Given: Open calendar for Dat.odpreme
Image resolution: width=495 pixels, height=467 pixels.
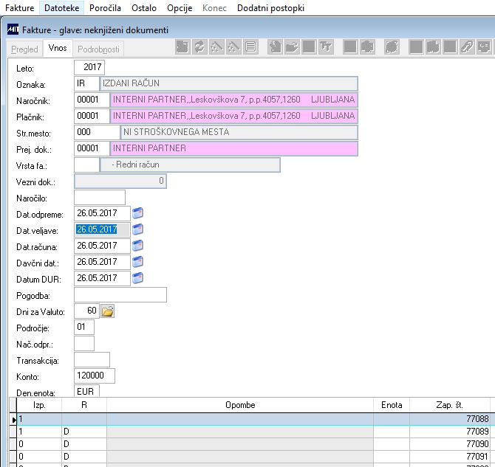Looking at the screenshot, I should 137,213.
